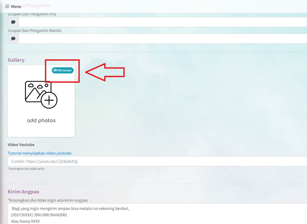Click the picture icon inside Pilih Gambar
The image size is (307, 224).
55,70
